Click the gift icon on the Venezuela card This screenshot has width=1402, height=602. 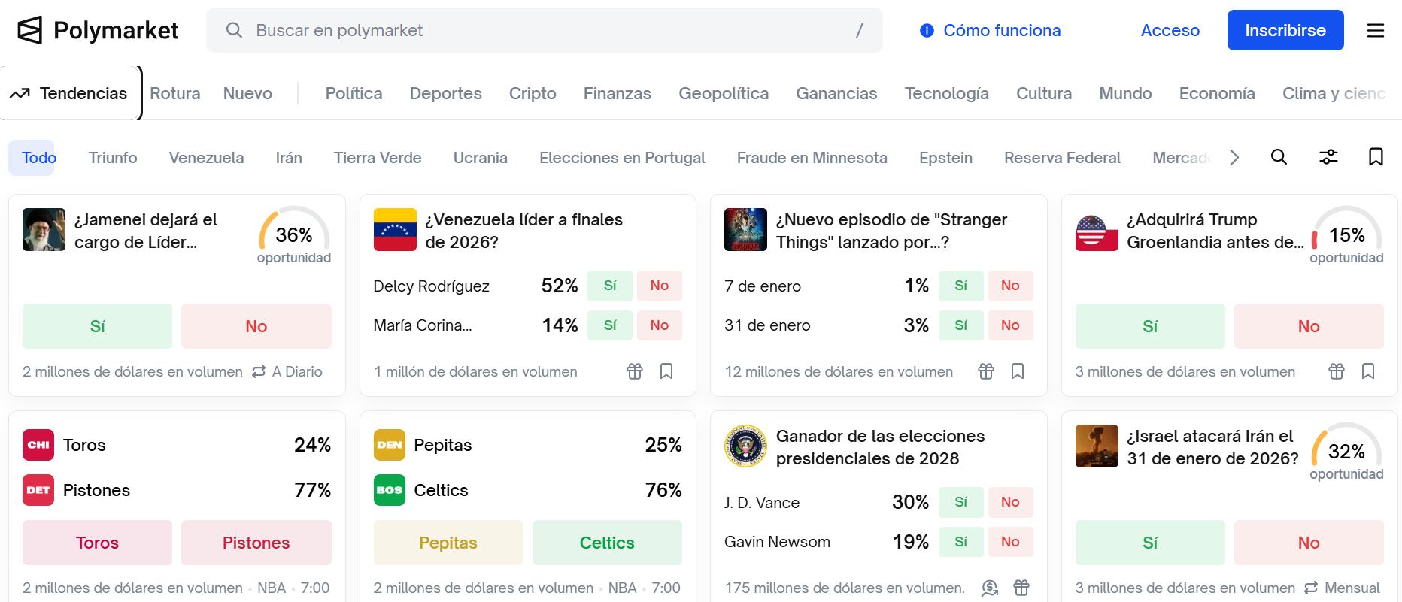point(634,371)
